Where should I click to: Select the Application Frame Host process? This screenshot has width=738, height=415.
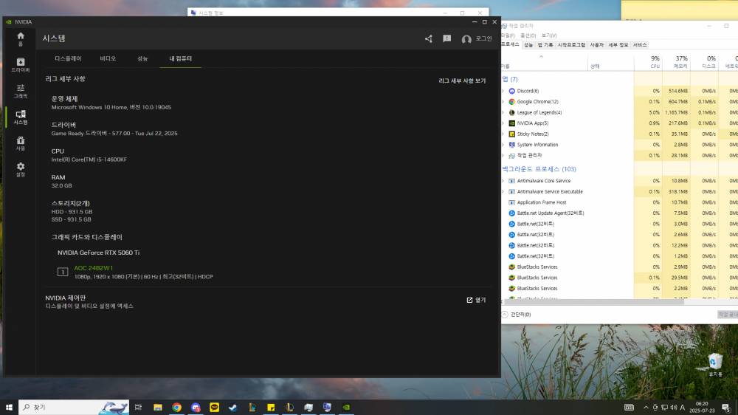click(541, 202)
